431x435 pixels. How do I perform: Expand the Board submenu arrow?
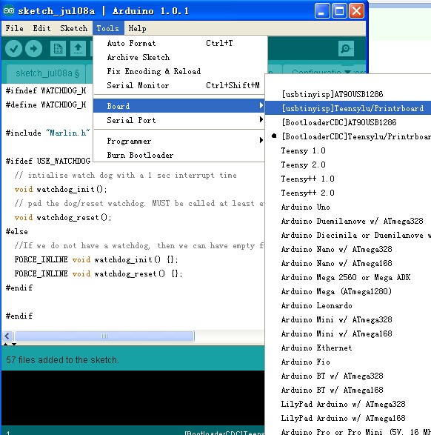pyautogui.click(x=261, y=105)
